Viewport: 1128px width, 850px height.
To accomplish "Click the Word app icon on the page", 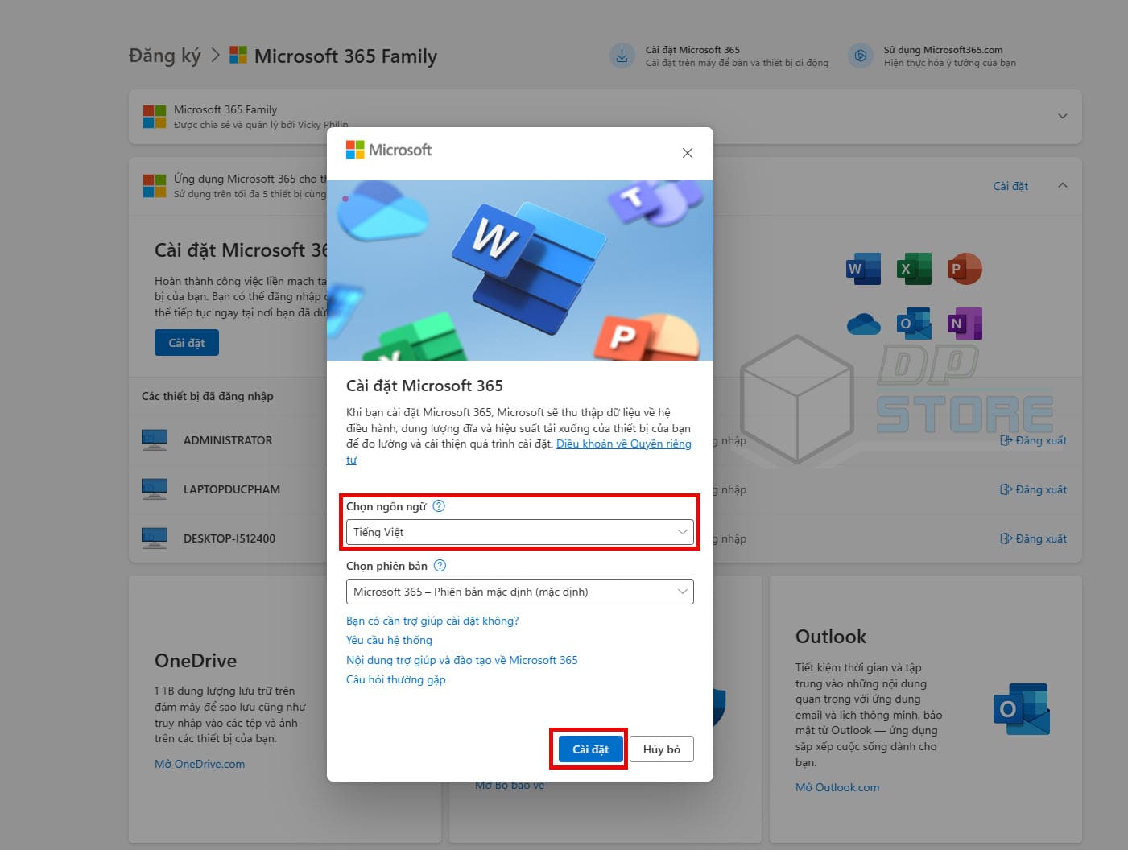I will click(x=864, y=269).
